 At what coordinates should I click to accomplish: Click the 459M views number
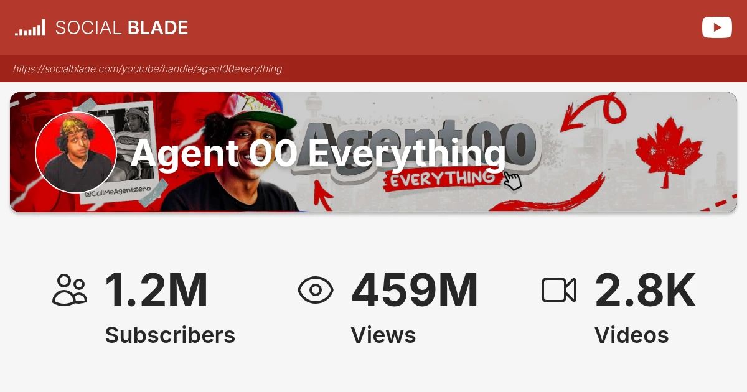point(415,291)
